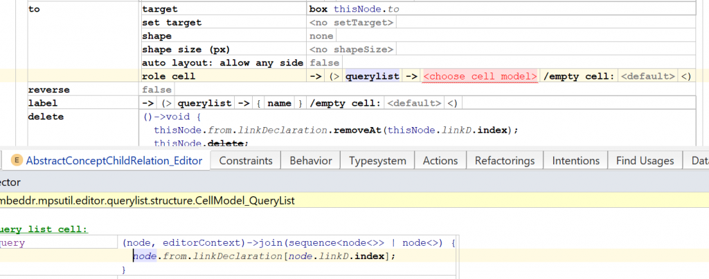Click the <choose cell model> placeholder
Viewport: 709px width, 279px height.
pos(480,76)
